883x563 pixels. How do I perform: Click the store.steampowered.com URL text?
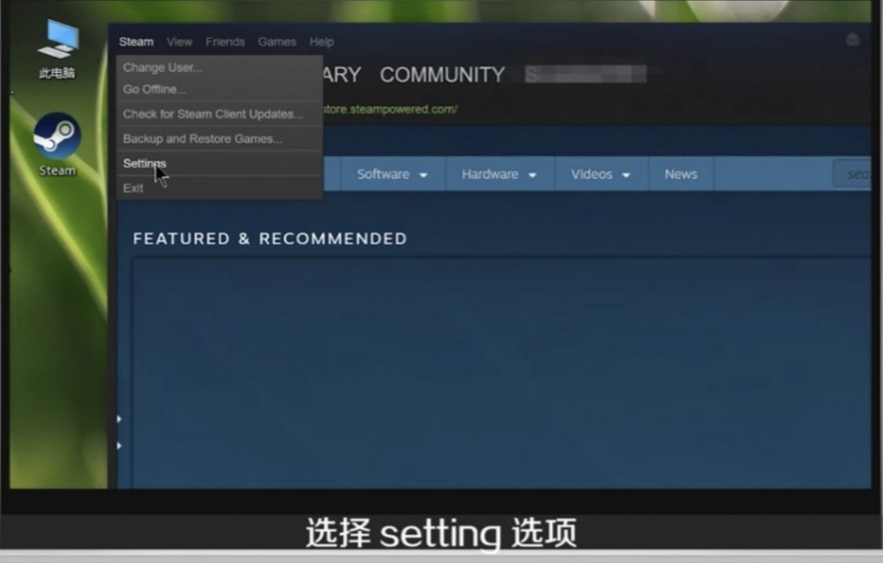(390, 109)
